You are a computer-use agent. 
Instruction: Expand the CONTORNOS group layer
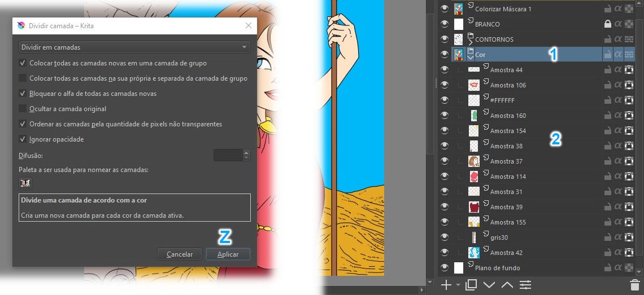(x=471, y=43)
